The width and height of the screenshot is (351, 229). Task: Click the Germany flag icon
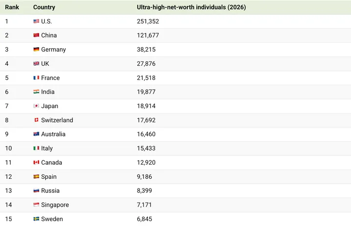pyautogui.click(x=36, y=49)
